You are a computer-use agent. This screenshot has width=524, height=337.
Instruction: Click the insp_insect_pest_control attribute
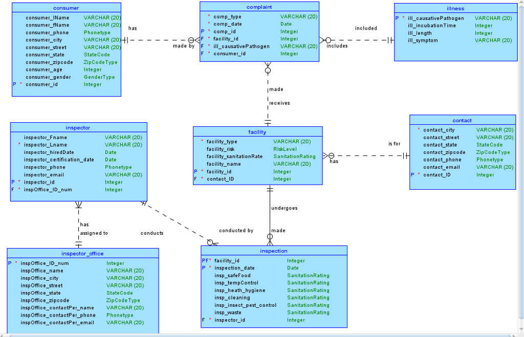click(245, 305)
